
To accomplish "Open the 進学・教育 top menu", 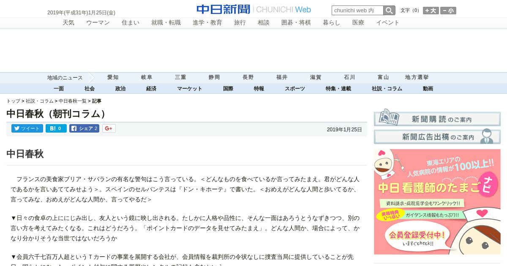I will tap(207, 23).
